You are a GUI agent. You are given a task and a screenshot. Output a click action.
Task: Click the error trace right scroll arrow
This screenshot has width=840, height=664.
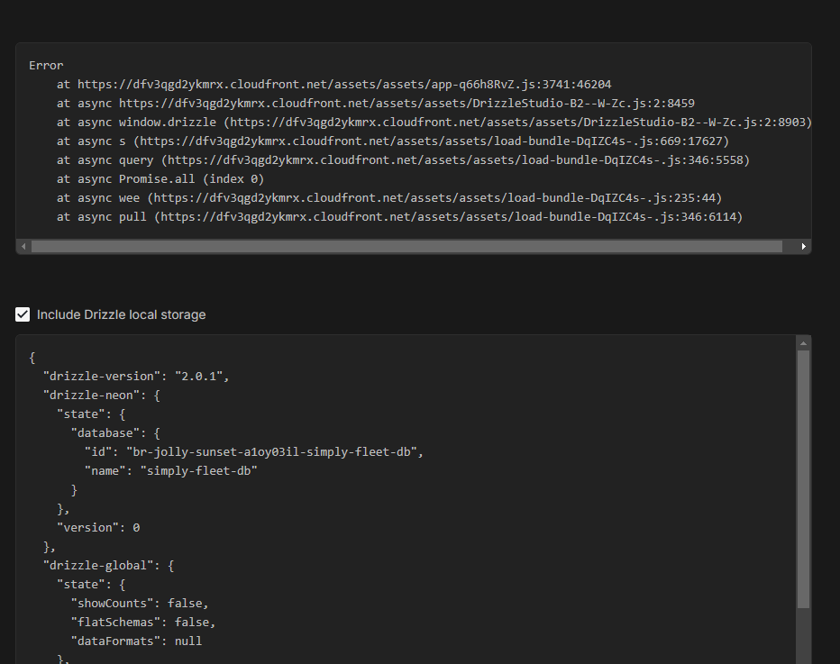804,246
